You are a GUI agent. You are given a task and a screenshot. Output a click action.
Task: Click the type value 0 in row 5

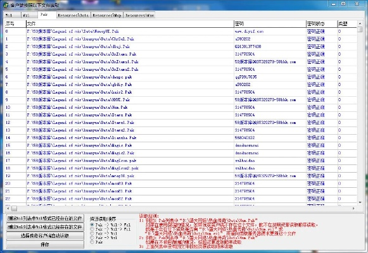339,70
